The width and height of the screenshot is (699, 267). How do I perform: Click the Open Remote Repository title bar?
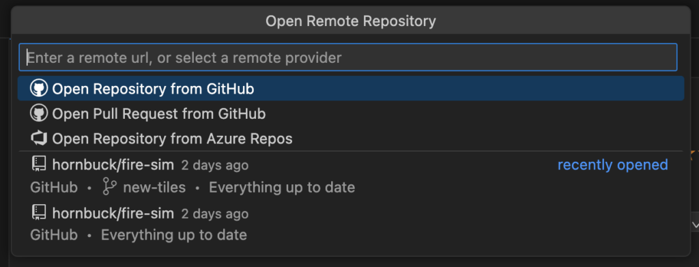pos(351,20)
